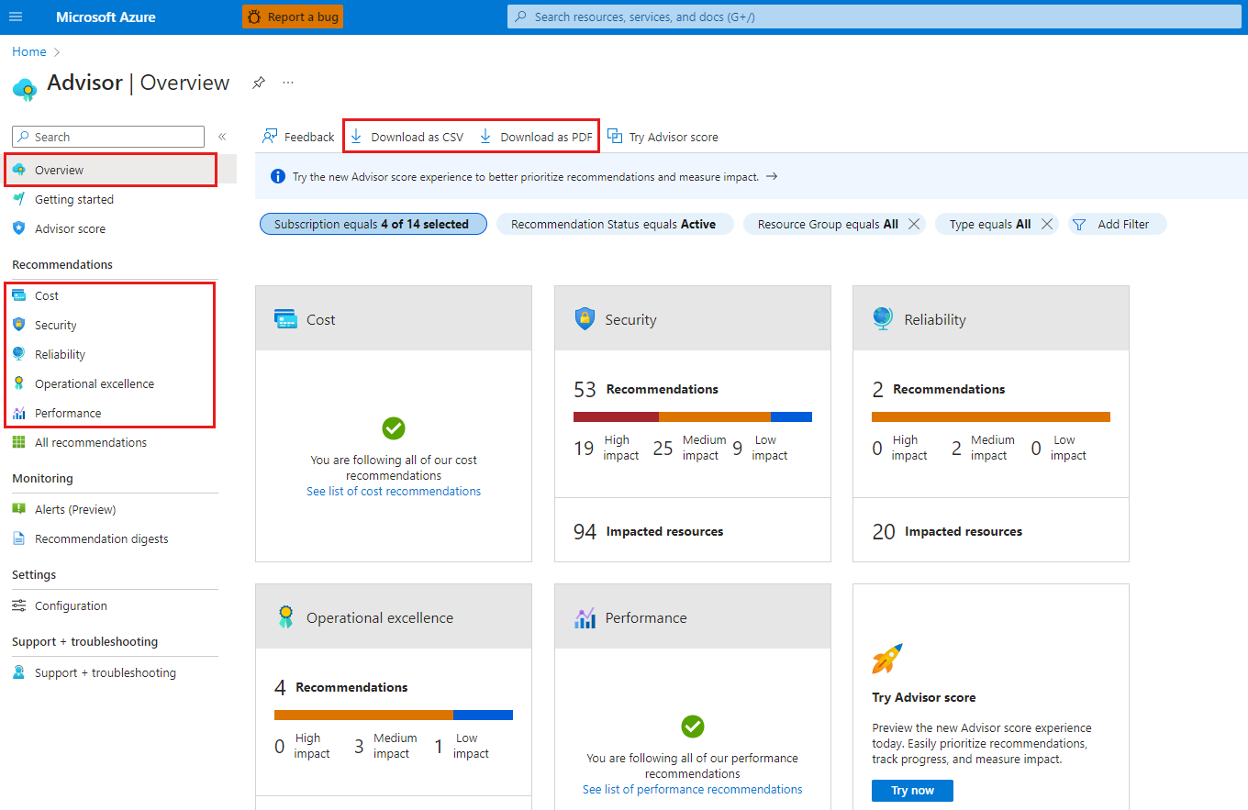The image size is (1248, 810).
Task: Click the Security impact color bar
Action: pos(693,416)
